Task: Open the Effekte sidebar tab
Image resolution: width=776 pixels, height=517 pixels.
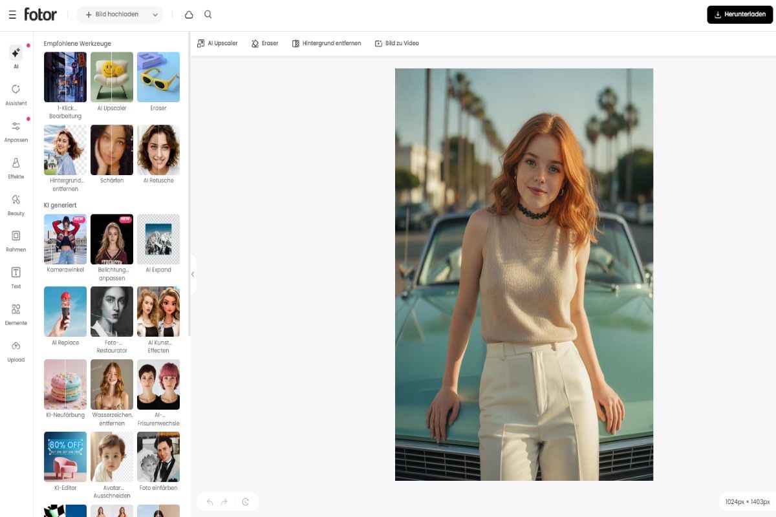Action: [x=16, y=168]
